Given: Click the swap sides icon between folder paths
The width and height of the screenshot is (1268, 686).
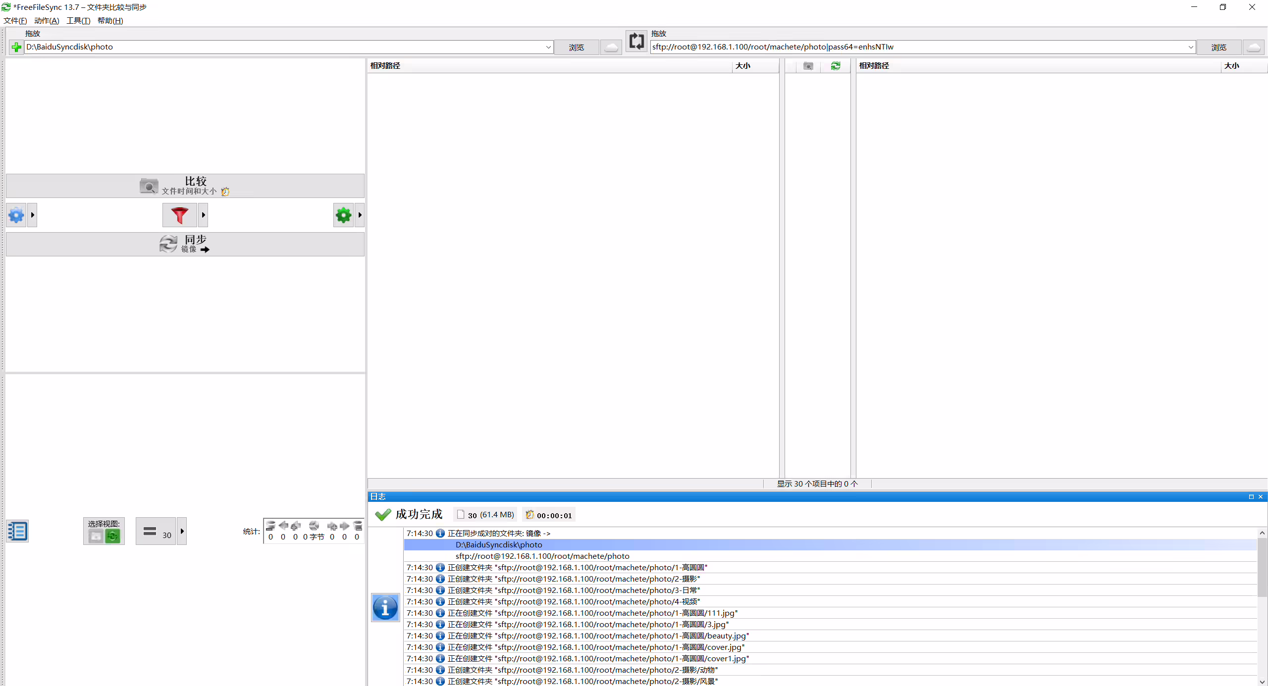Looking at the screenshot, I should (x=636, y=41).
